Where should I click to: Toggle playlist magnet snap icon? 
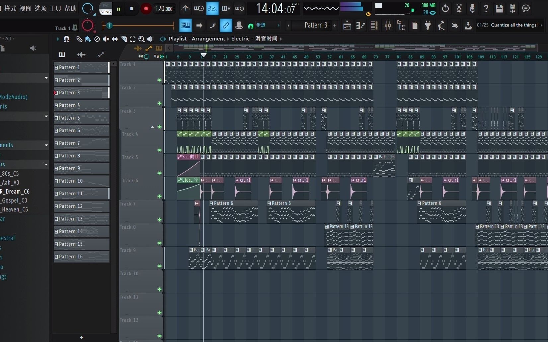(x=66, y=39)
